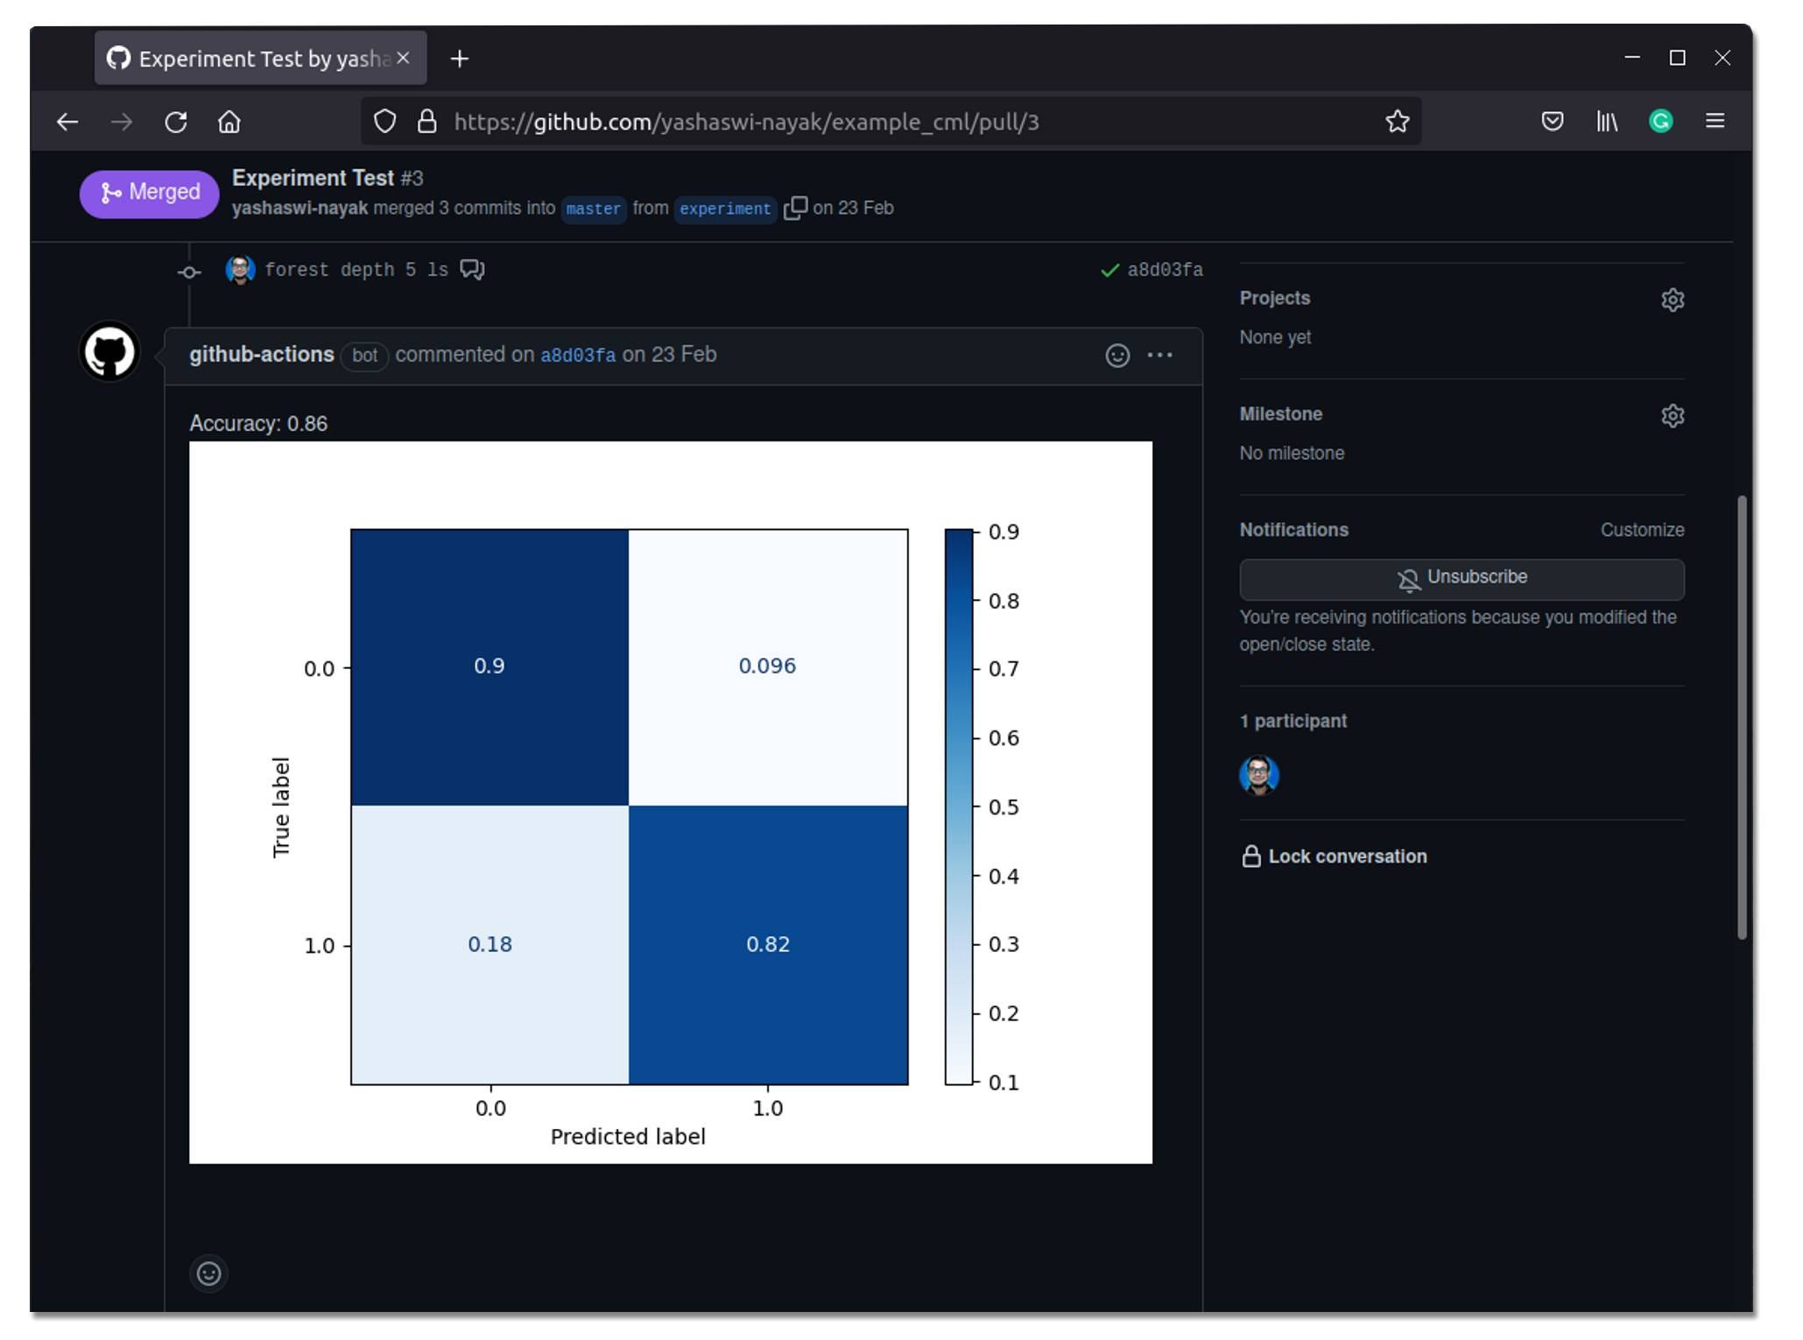This screenshot has height=1340, width=1803.
Task: Add a reaction below the accuracy chart
Action: (x=208, y=1273)
